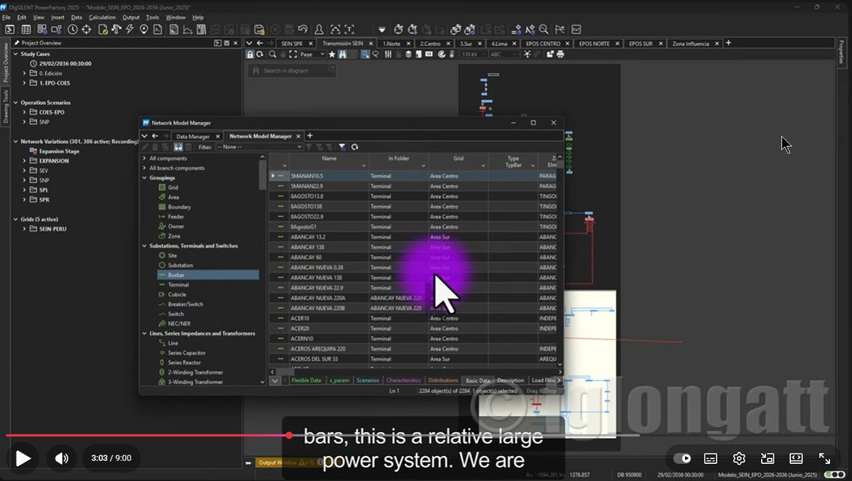852x481 pixels.
Task: Go back in Network Model Manager
Action: [155, 136]
